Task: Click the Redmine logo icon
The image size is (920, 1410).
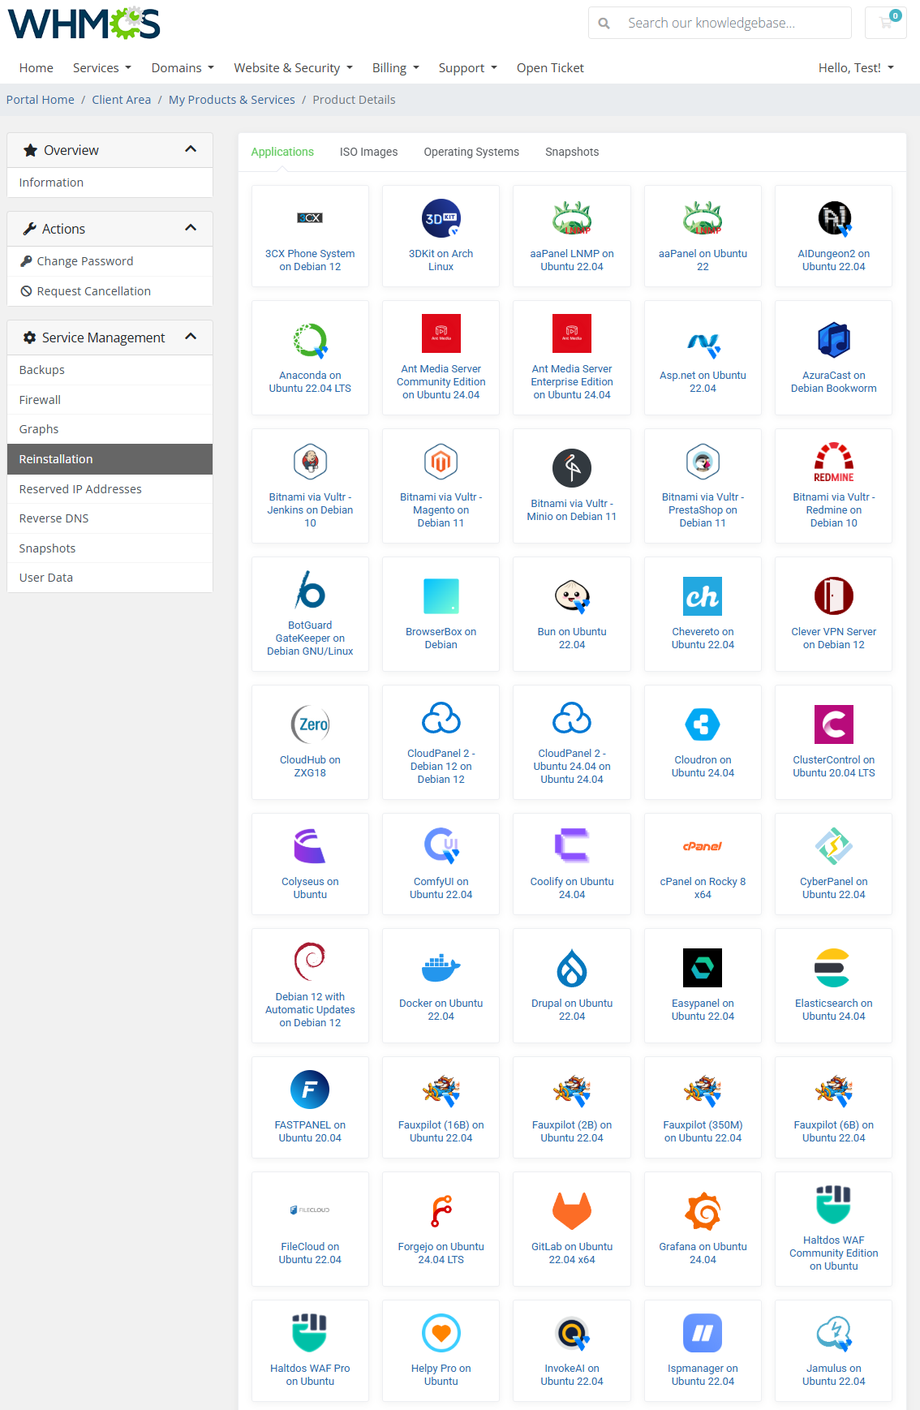Action: pyautogui.click(x=833, y=462)
